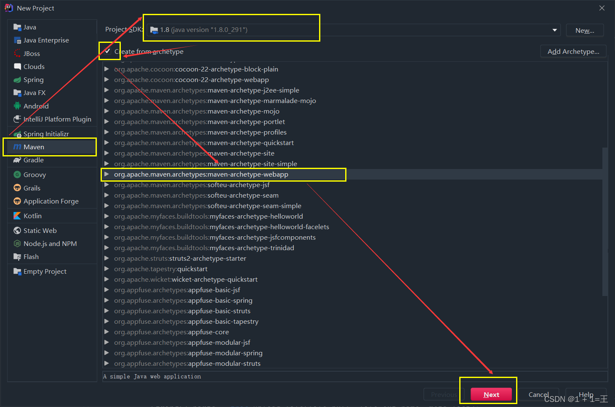Image resolution: width=615 pixels, height=407 pixels.
Task: Expand the softeu-archetype-jsf node
Action: pyautogui.click(x=106, y=185)
